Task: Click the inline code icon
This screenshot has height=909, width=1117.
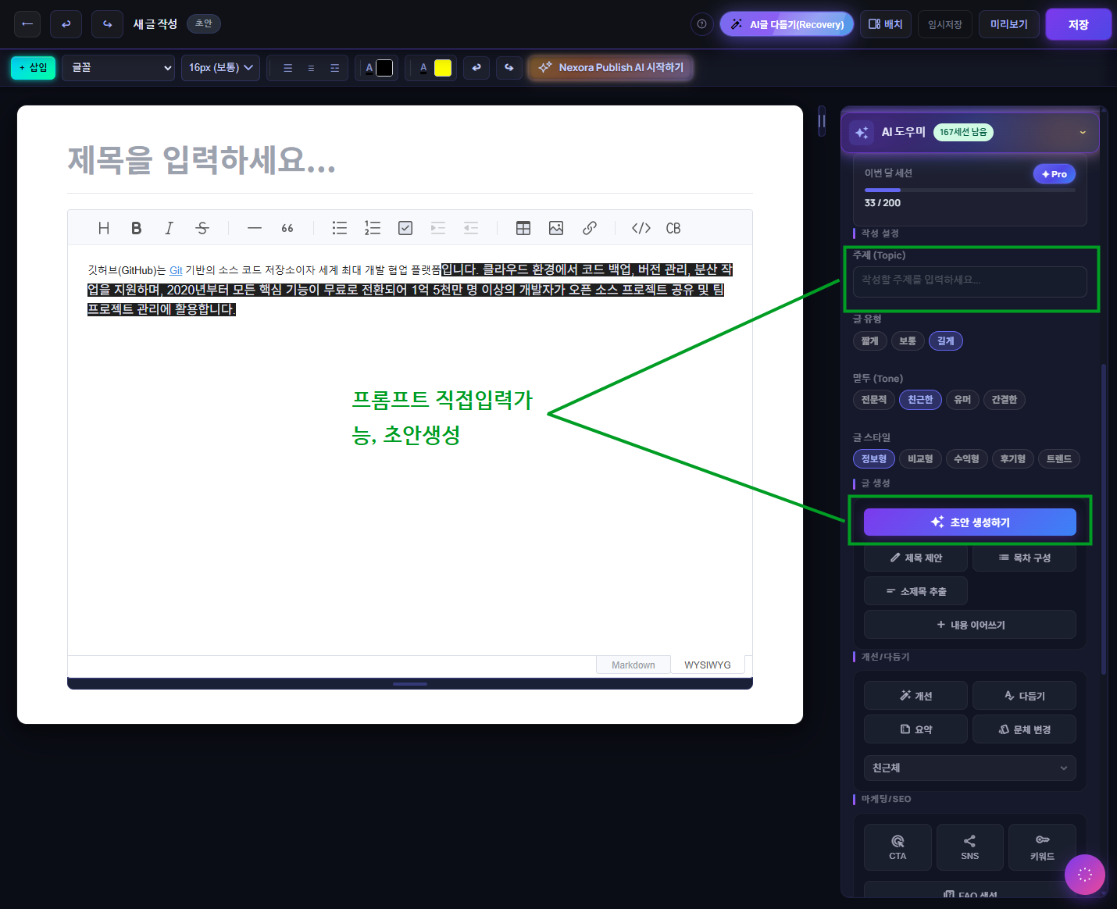Action: (x=641, y=228)
